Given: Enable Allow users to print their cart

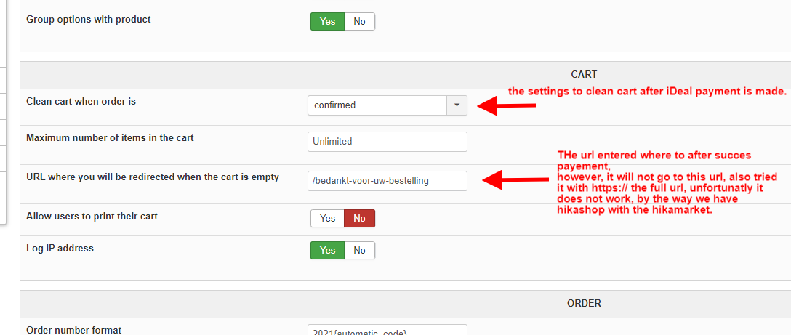Looking at the screenshot, I should coord(327,218).
